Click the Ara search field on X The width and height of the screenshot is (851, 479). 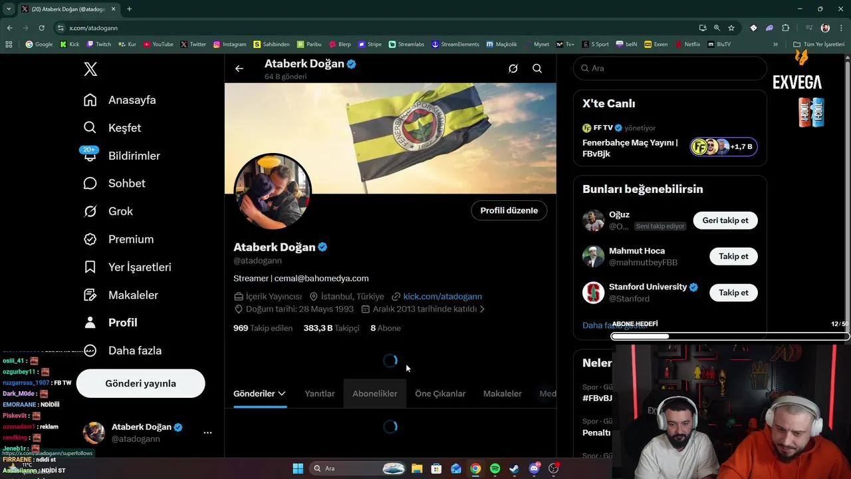670,69
